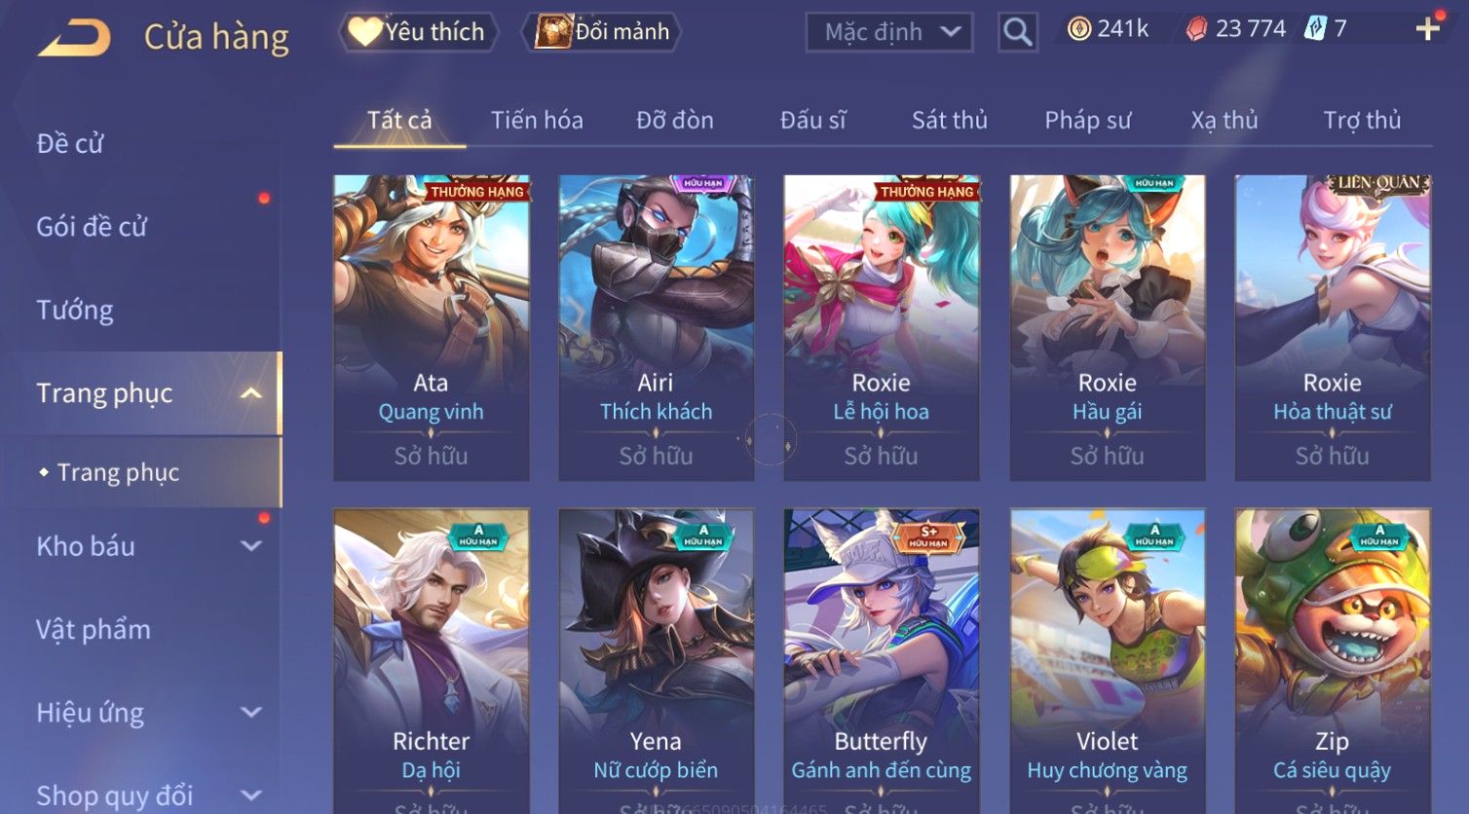This screenshot has width=1469, height=814.
Task: Click the gold coin icon showing 241k
Action: point(1079,29)
